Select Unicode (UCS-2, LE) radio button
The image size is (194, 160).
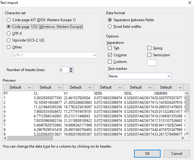click(x=9, y=40)
